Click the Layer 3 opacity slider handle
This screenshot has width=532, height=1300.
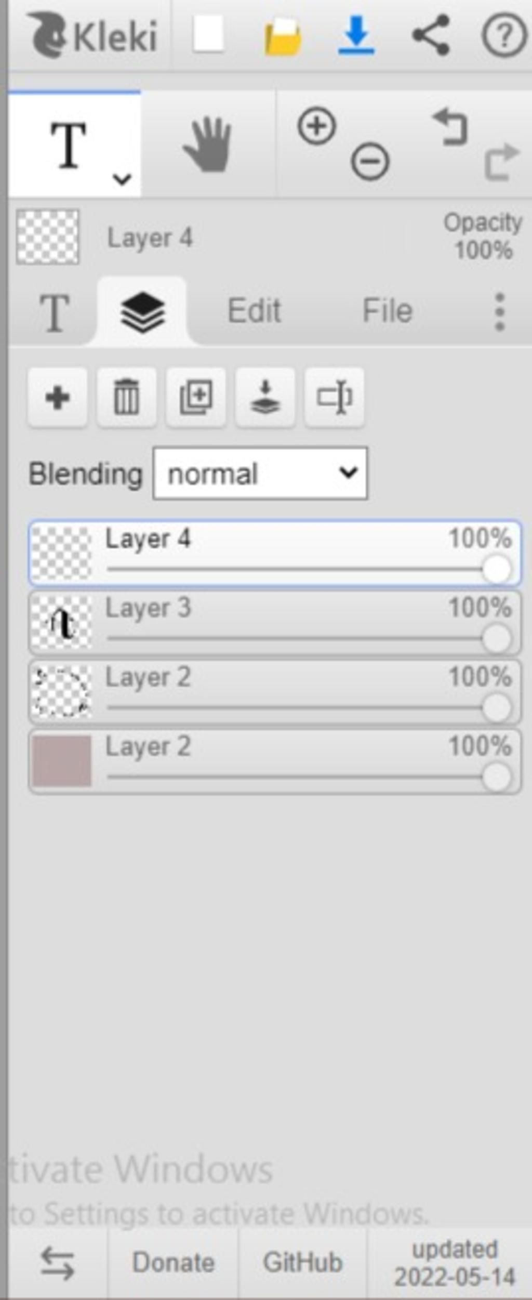pos(497,639)
